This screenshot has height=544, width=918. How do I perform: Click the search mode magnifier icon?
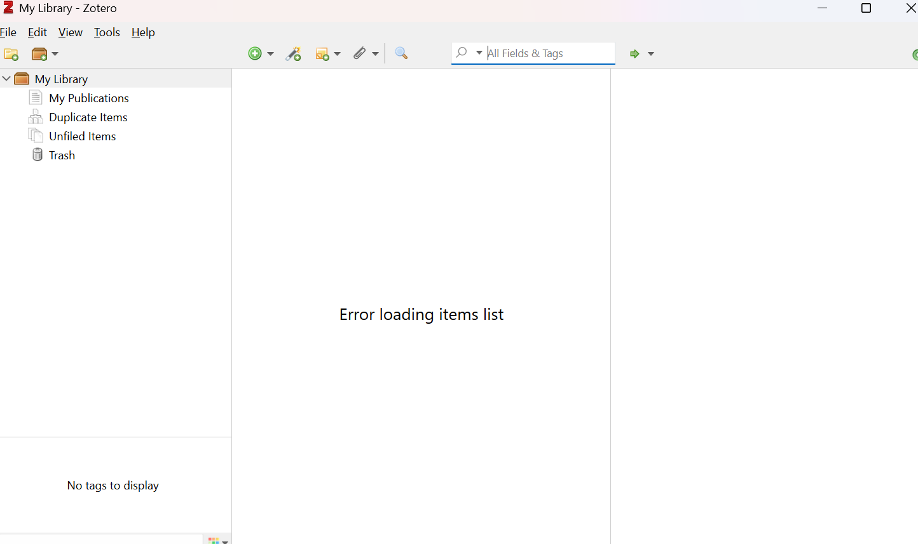[x=462, y=53]
